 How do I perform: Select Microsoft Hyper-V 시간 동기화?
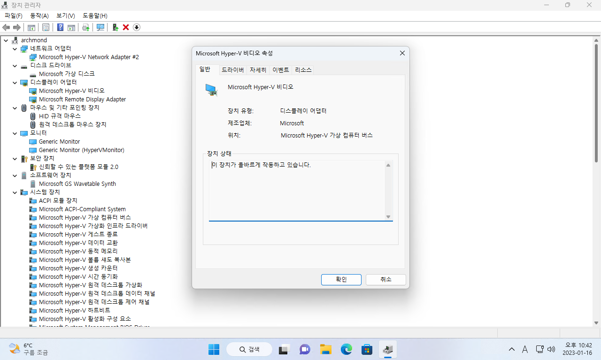[78, 277]
